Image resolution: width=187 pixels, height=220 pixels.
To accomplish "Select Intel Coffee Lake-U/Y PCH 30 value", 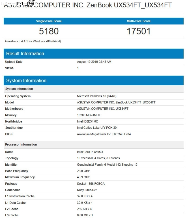I will (x=97, y=128).
